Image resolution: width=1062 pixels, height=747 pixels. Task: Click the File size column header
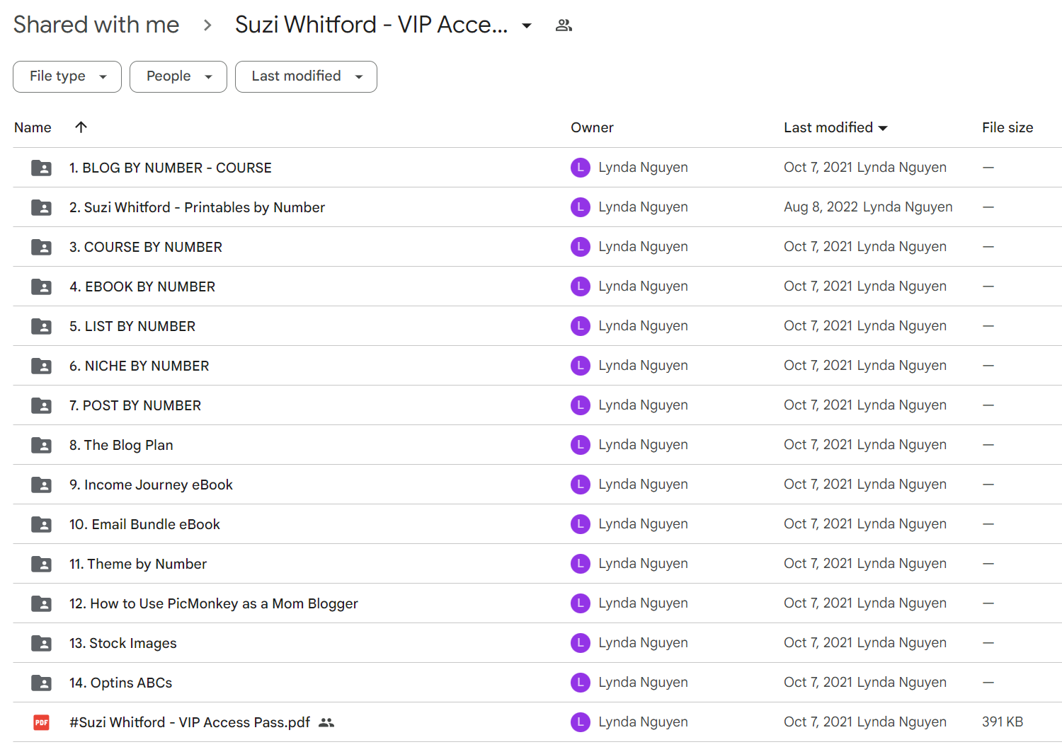tap(1007, 128)
